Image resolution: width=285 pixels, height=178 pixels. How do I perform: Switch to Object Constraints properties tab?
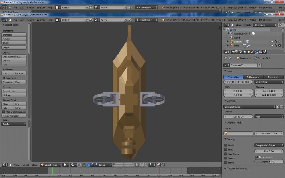[253, 52]
